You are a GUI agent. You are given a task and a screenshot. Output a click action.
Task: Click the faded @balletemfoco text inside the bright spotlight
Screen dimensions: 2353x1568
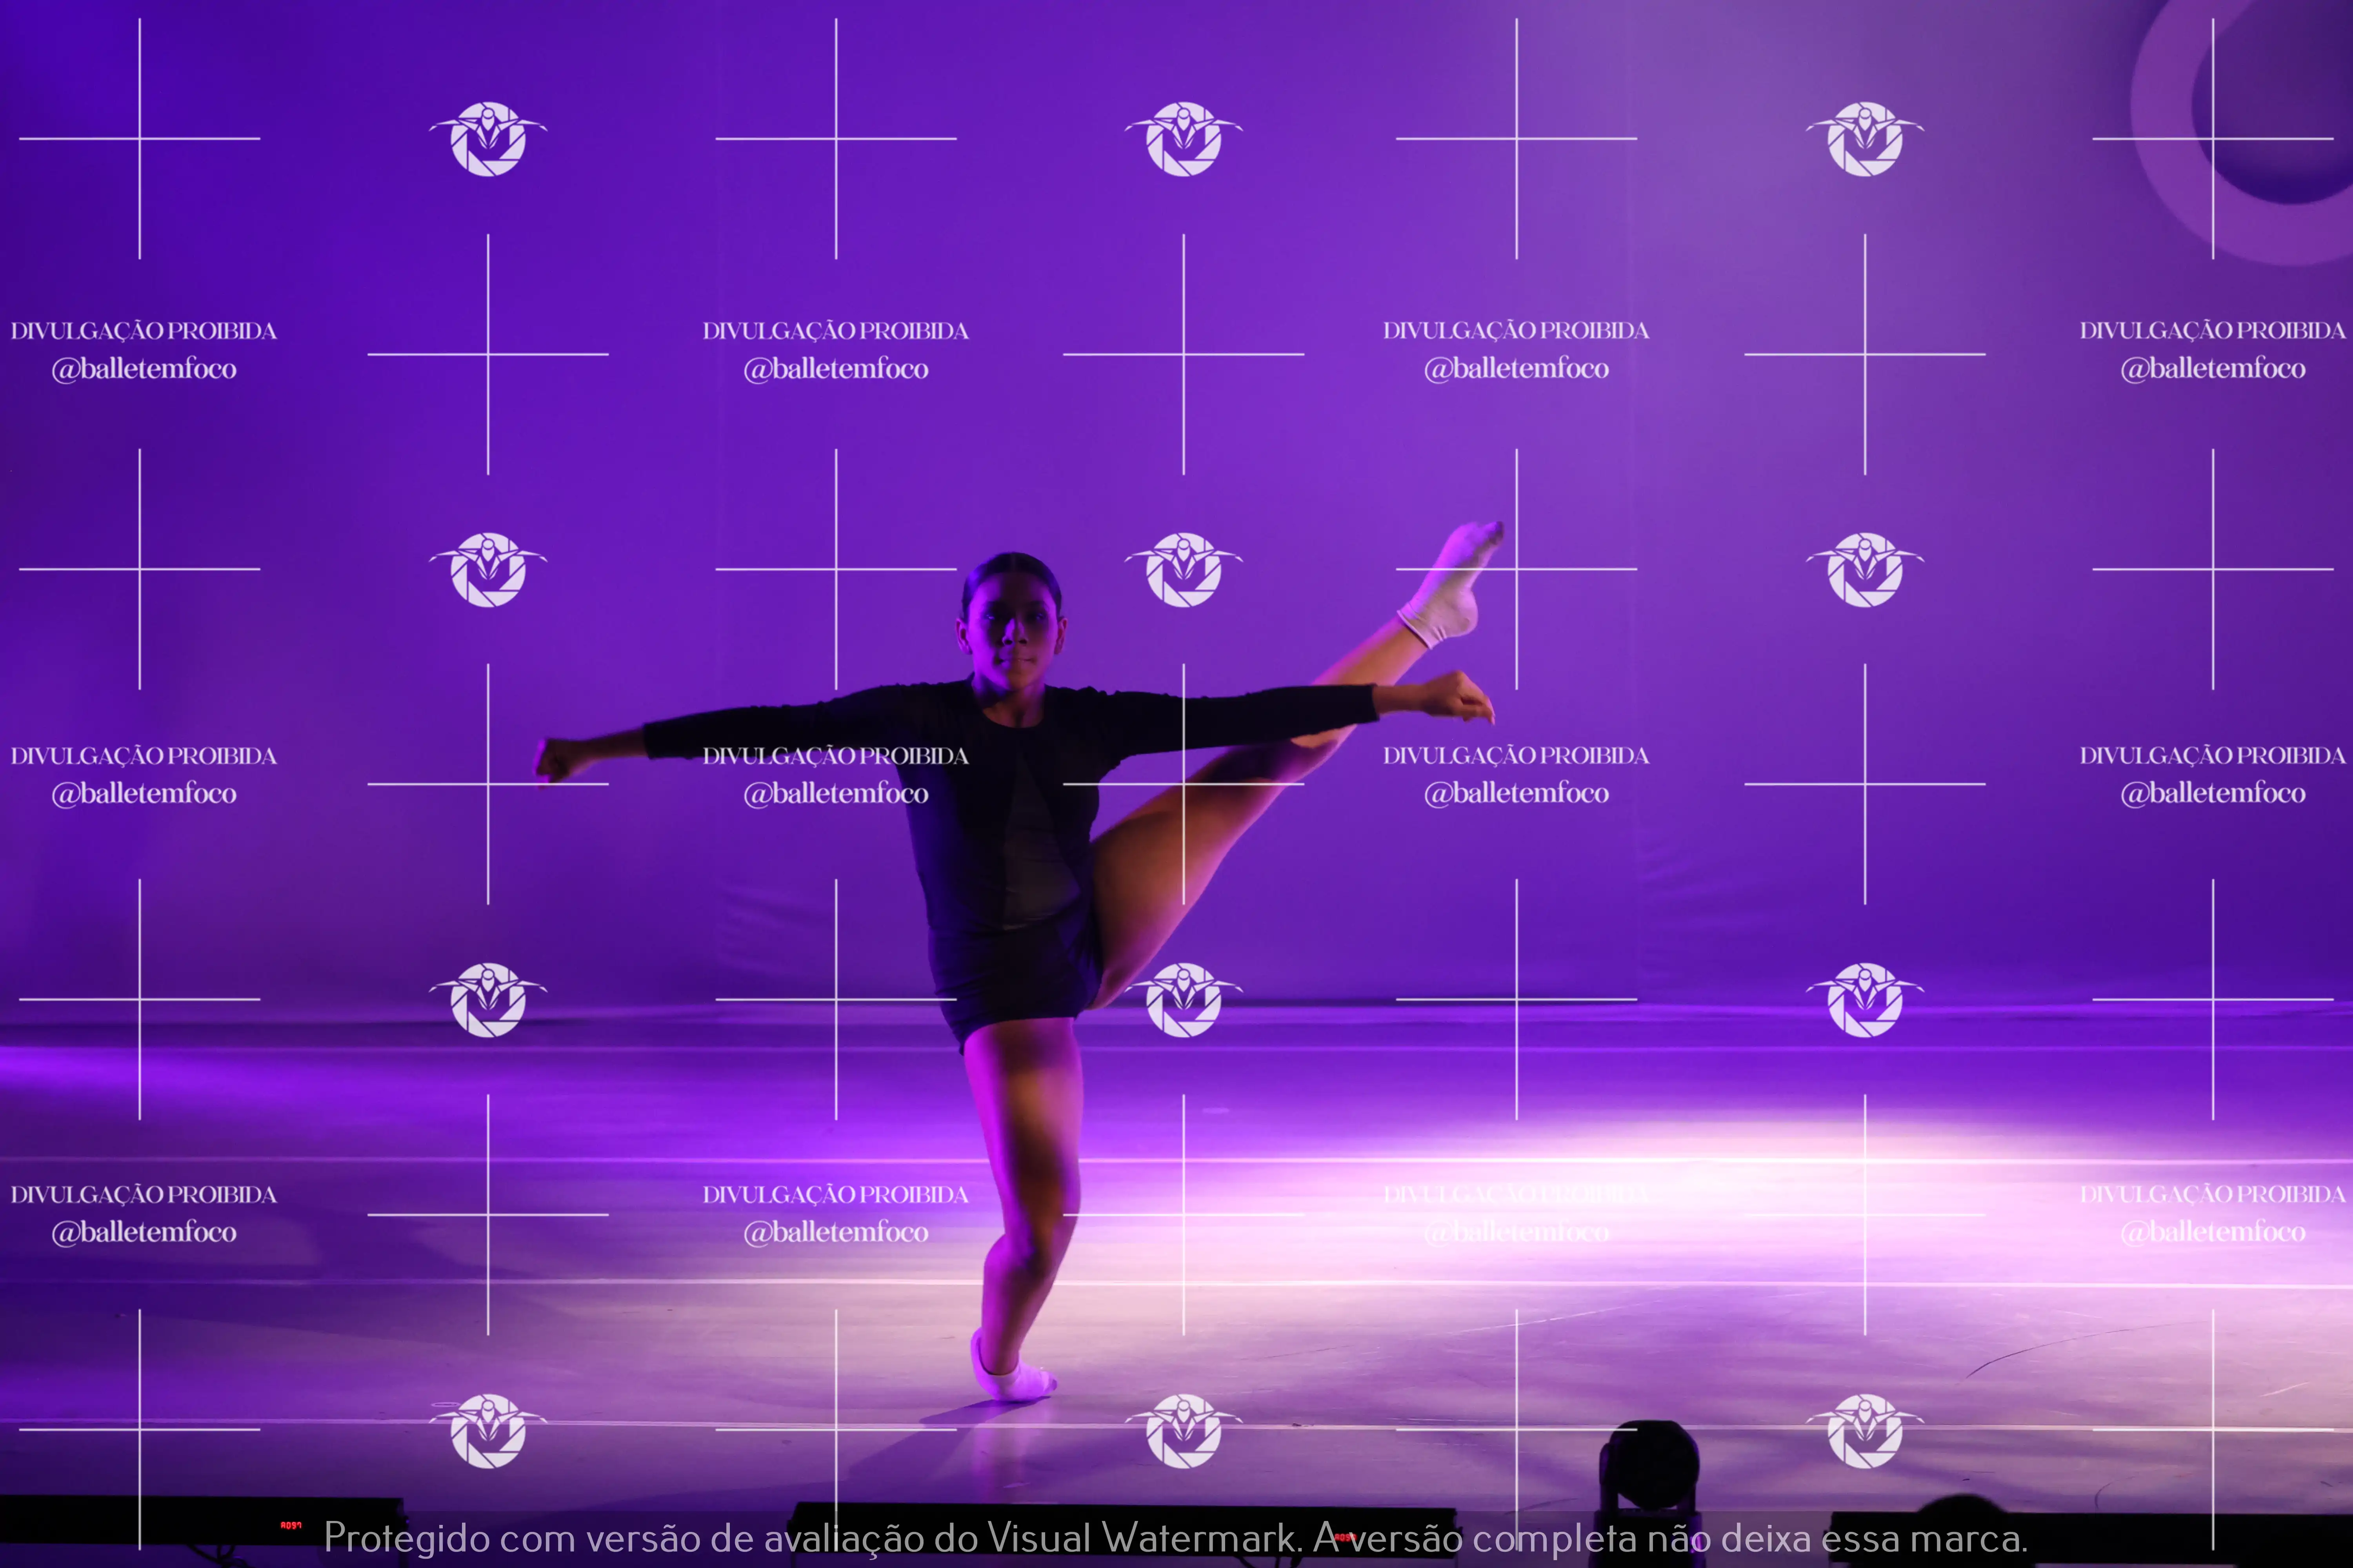click(x=1516, y=1232)
